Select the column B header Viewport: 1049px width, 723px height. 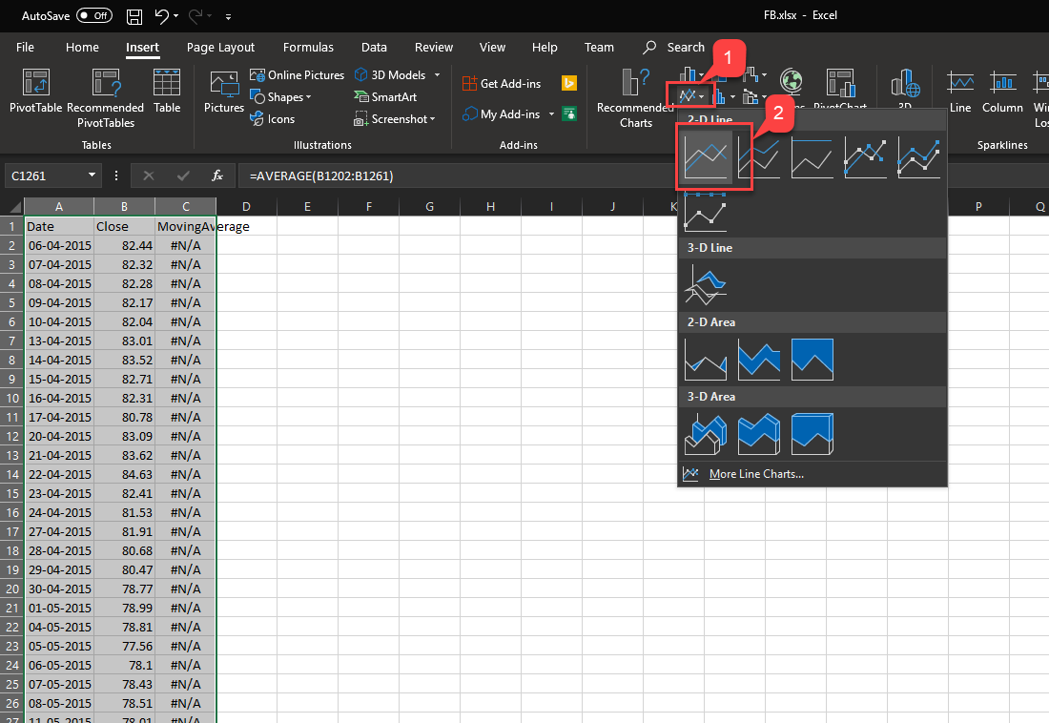[124, 207]
